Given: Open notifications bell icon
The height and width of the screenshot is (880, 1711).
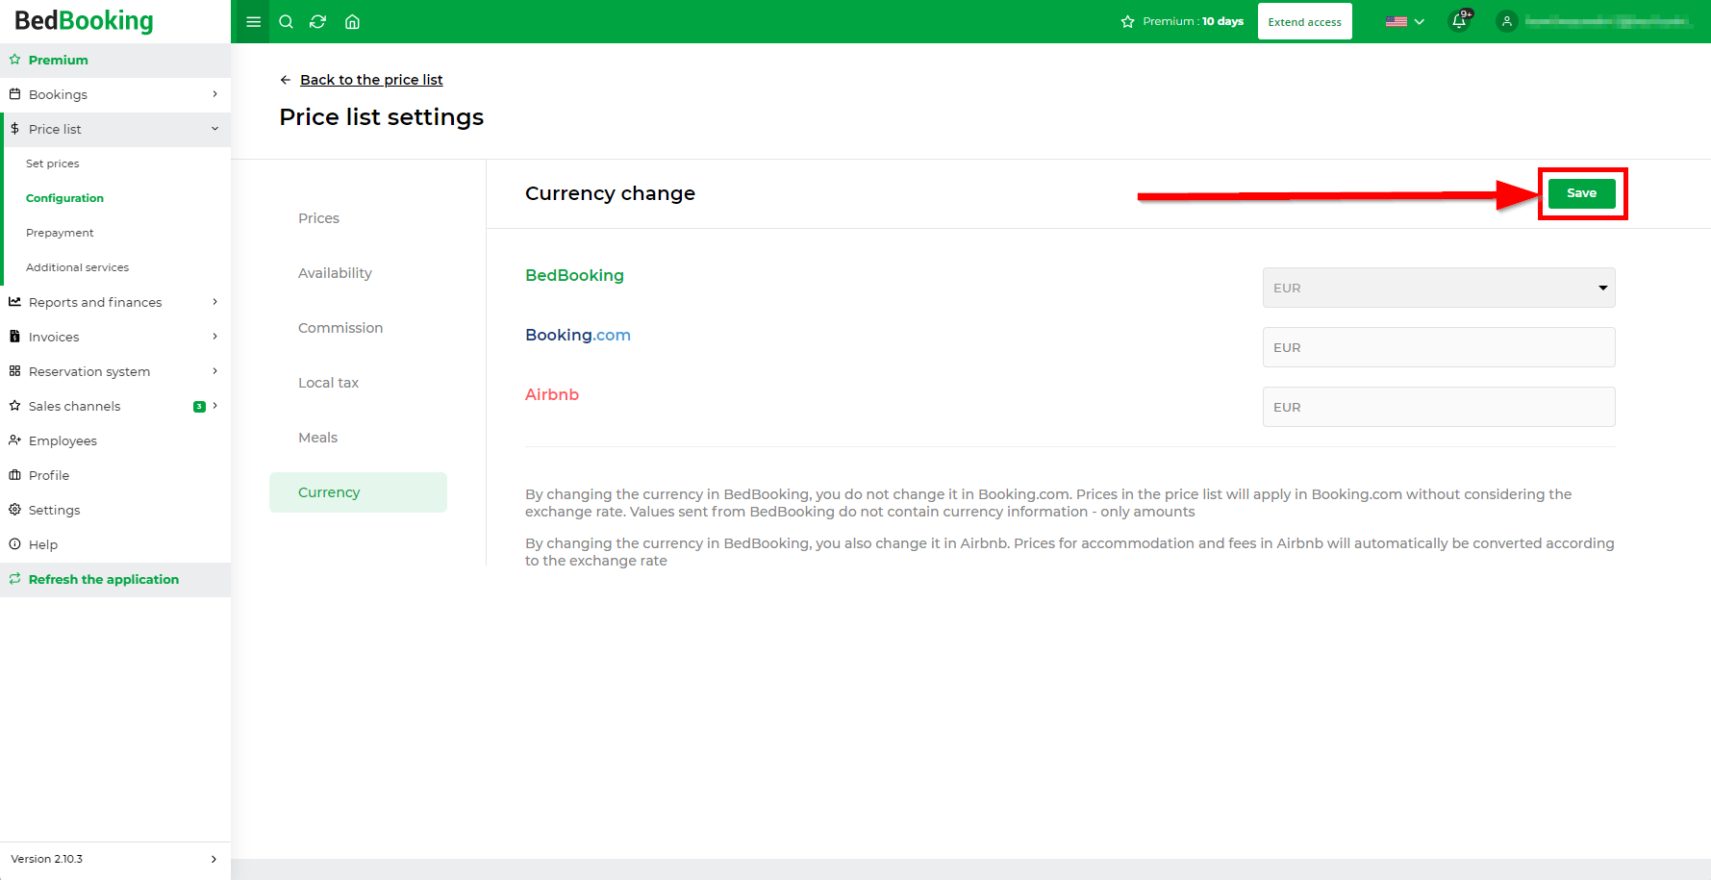Looking at the screenshot, I should [1460, 21].
